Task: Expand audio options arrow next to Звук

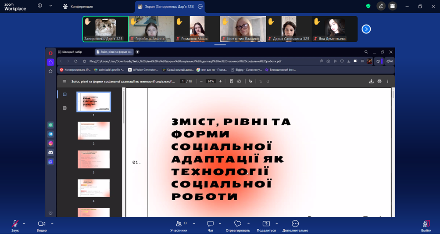Action: point(24,223)
